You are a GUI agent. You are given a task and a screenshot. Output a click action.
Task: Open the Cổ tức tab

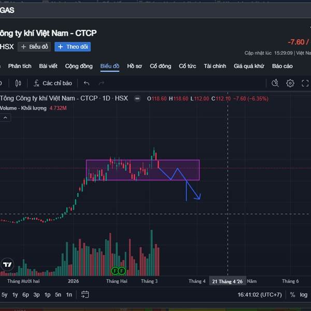point(188,66)
